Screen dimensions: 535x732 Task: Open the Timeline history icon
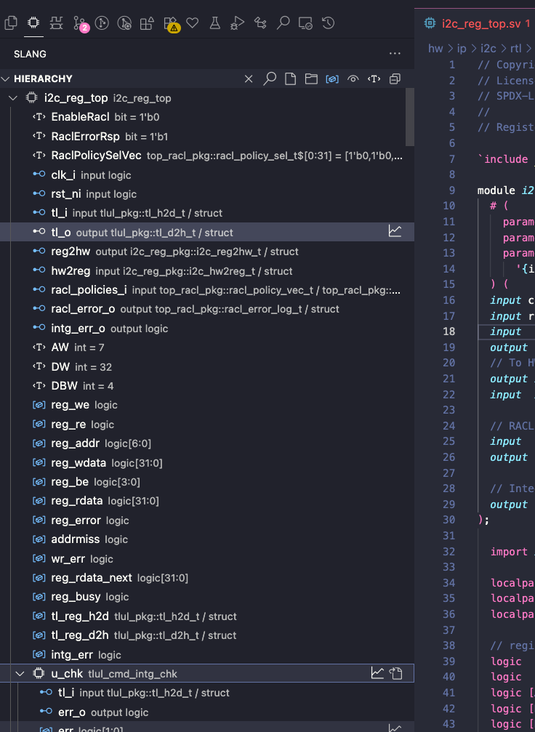[328, 23]
